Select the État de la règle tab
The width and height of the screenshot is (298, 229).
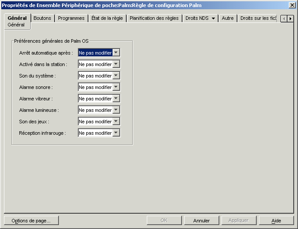(x=107, y=18)
